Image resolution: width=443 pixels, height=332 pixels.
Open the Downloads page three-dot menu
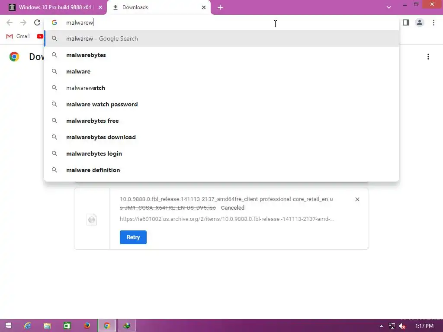click(x=428, y=57)
